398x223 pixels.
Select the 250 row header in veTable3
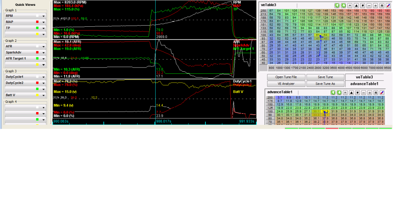click(x=263, y=10)
